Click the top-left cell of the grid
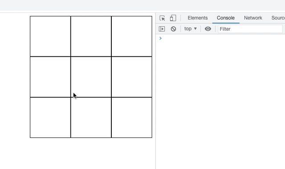 (x=50, y=36)
